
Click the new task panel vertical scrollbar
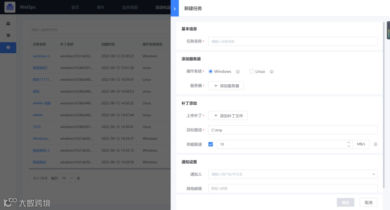pos(384,105)
